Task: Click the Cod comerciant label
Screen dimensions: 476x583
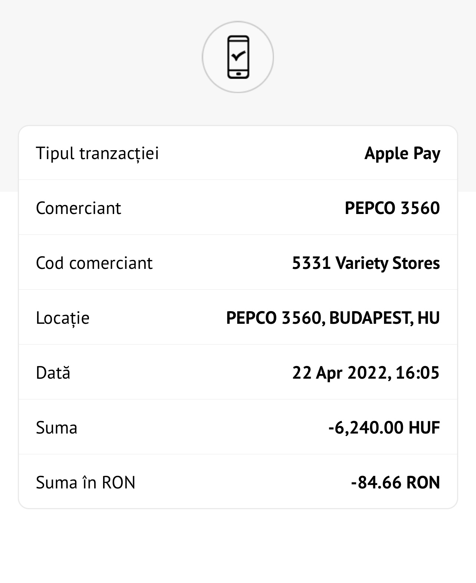Action: [x=94, y=263]
